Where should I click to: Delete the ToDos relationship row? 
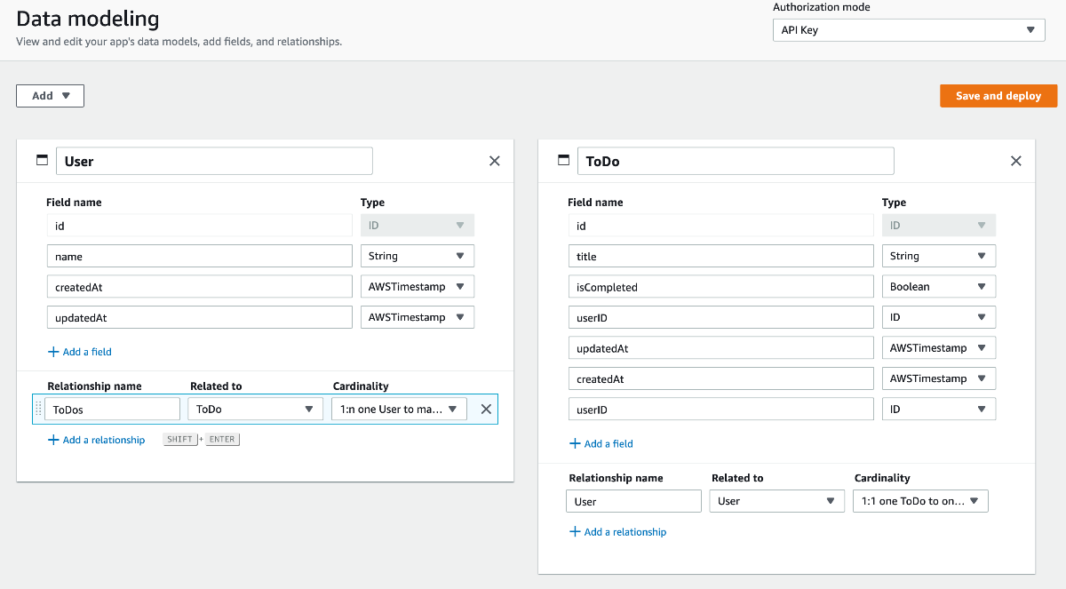tap(486, 409)
